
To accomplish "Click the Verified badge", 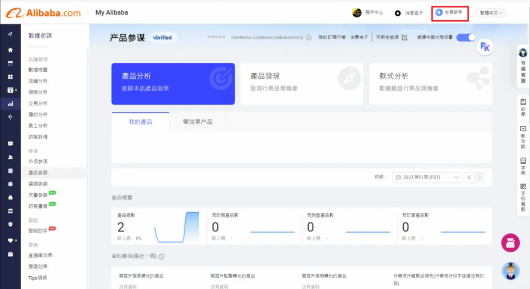I will coord(162,37).
